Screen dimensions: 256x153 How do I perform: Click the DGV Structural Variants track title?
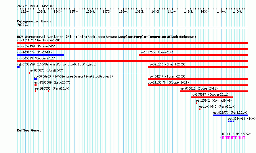[106, 37]
